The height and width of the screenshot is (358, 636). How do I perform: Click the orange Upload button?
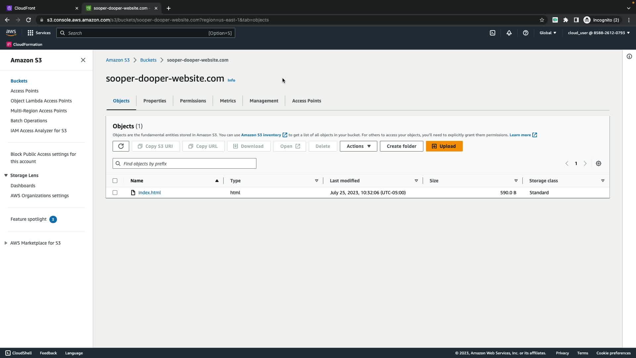(x=444, y=146)
